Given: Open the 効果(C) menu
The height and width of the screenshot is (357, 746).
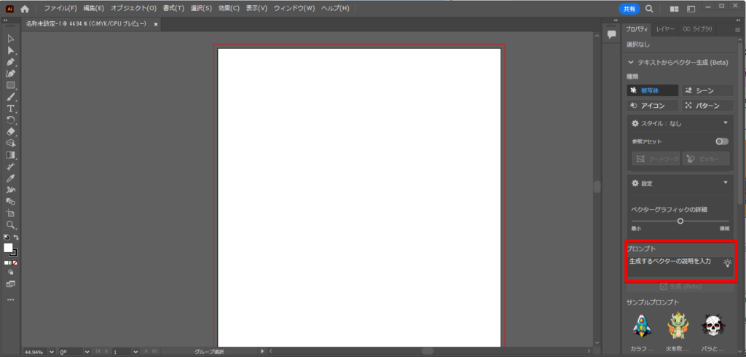Looking at the screenshot, I should (229, 9).
